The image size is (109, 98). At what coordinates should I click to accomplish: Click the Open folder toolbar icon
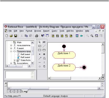coord(11,36)
